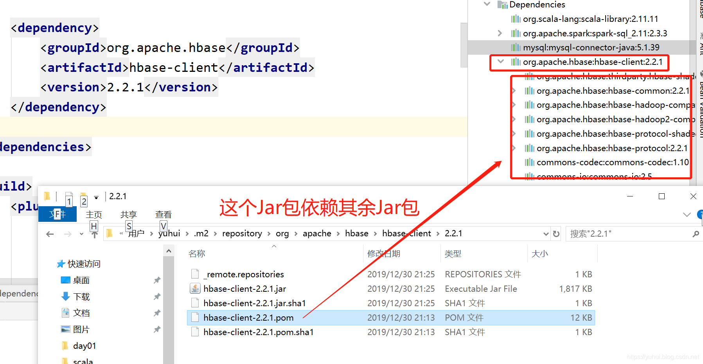703x364 pixels.
Task: Go back in Explorer navigation
Action: click(x=50, y=234)
